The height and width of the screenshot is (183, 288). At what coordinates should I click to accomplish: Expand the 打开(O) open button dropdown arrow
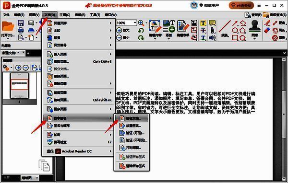tap(8, 39)
